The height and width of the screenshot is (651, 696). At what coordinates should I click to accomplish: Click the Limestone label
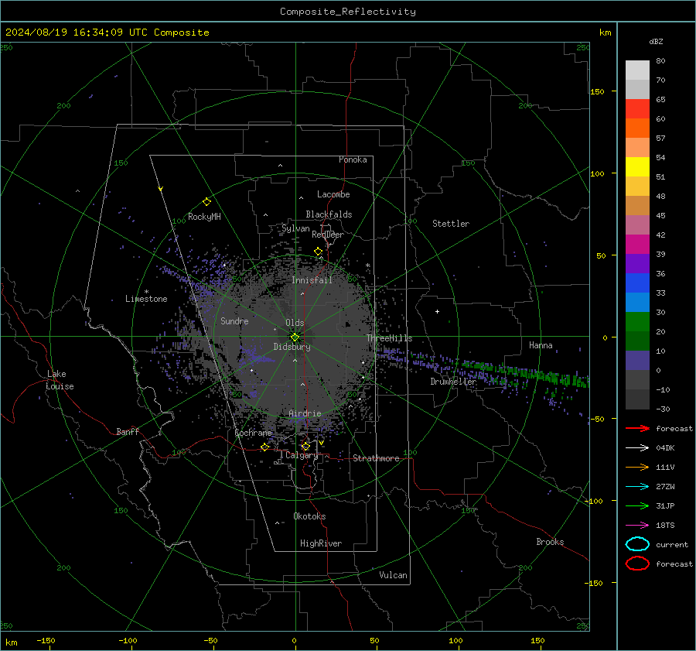pos(146,299)
